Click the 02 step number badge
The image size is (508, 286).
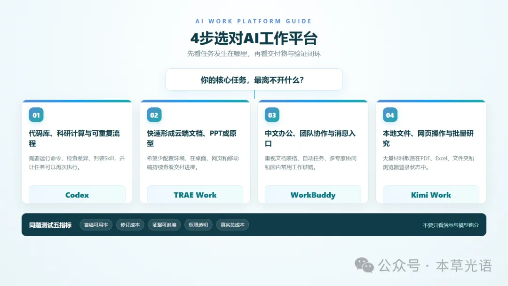click(154, 115)
